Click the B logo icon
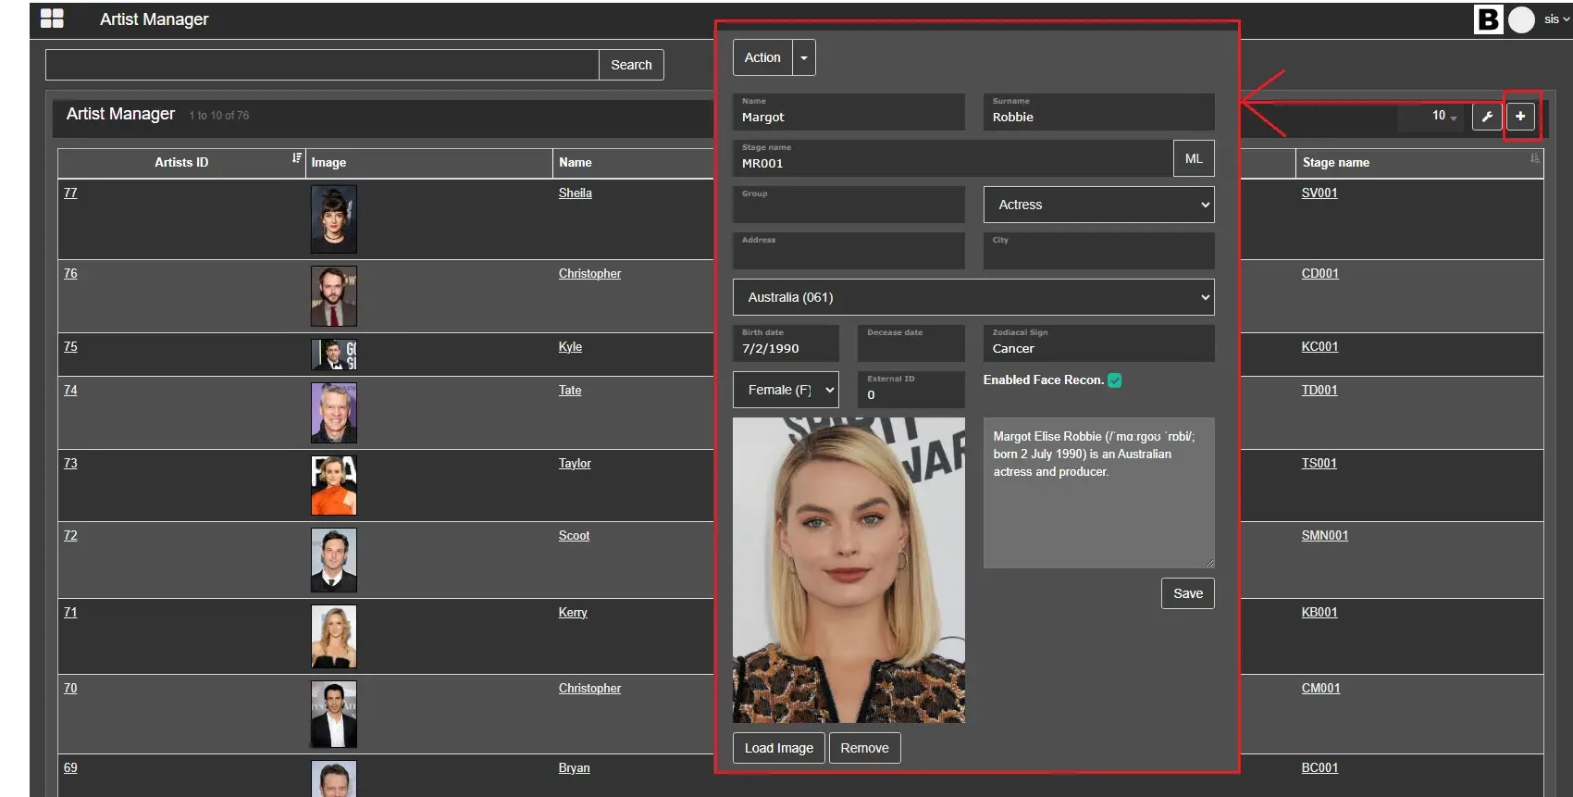Viewport: 1573px width, 797px height. pyautogui.click(x=1488, y=19)
